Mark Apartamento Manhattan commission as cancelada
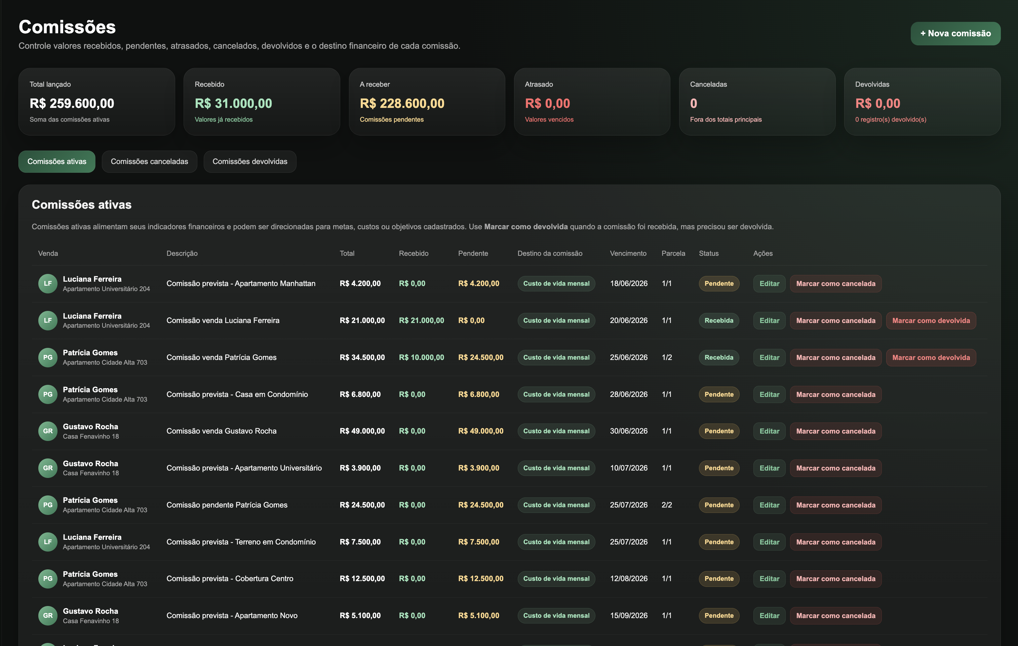 pos(835,284)
